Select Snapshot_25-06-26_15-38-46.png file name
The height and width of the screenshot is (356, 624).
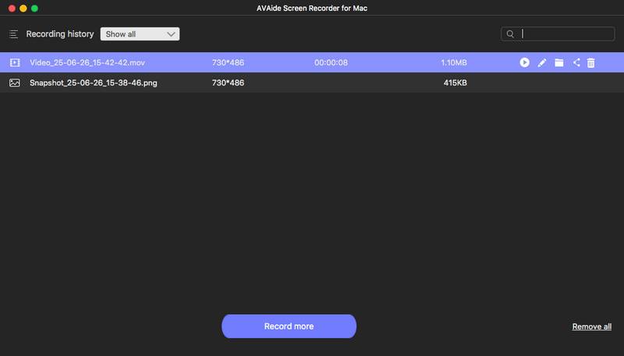tap(94, 83)
